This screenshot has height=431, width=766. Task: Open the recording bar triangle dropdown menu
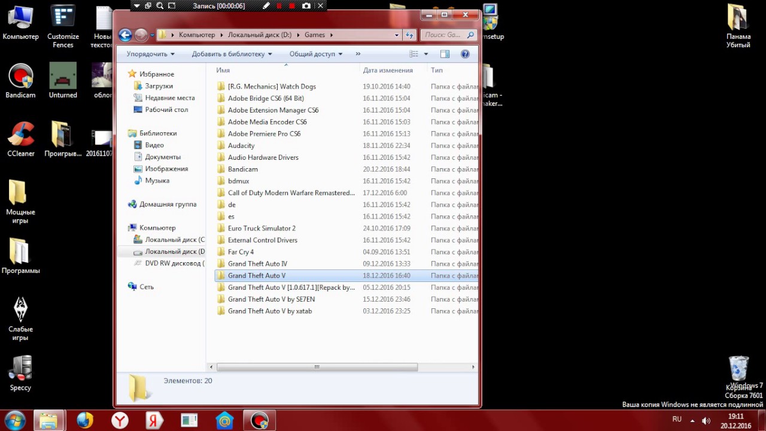(137, 5)
